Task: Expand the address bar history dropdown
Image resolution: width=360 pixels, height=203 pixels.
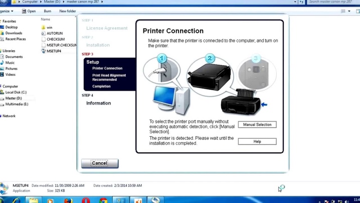Action: coord(295,2)
